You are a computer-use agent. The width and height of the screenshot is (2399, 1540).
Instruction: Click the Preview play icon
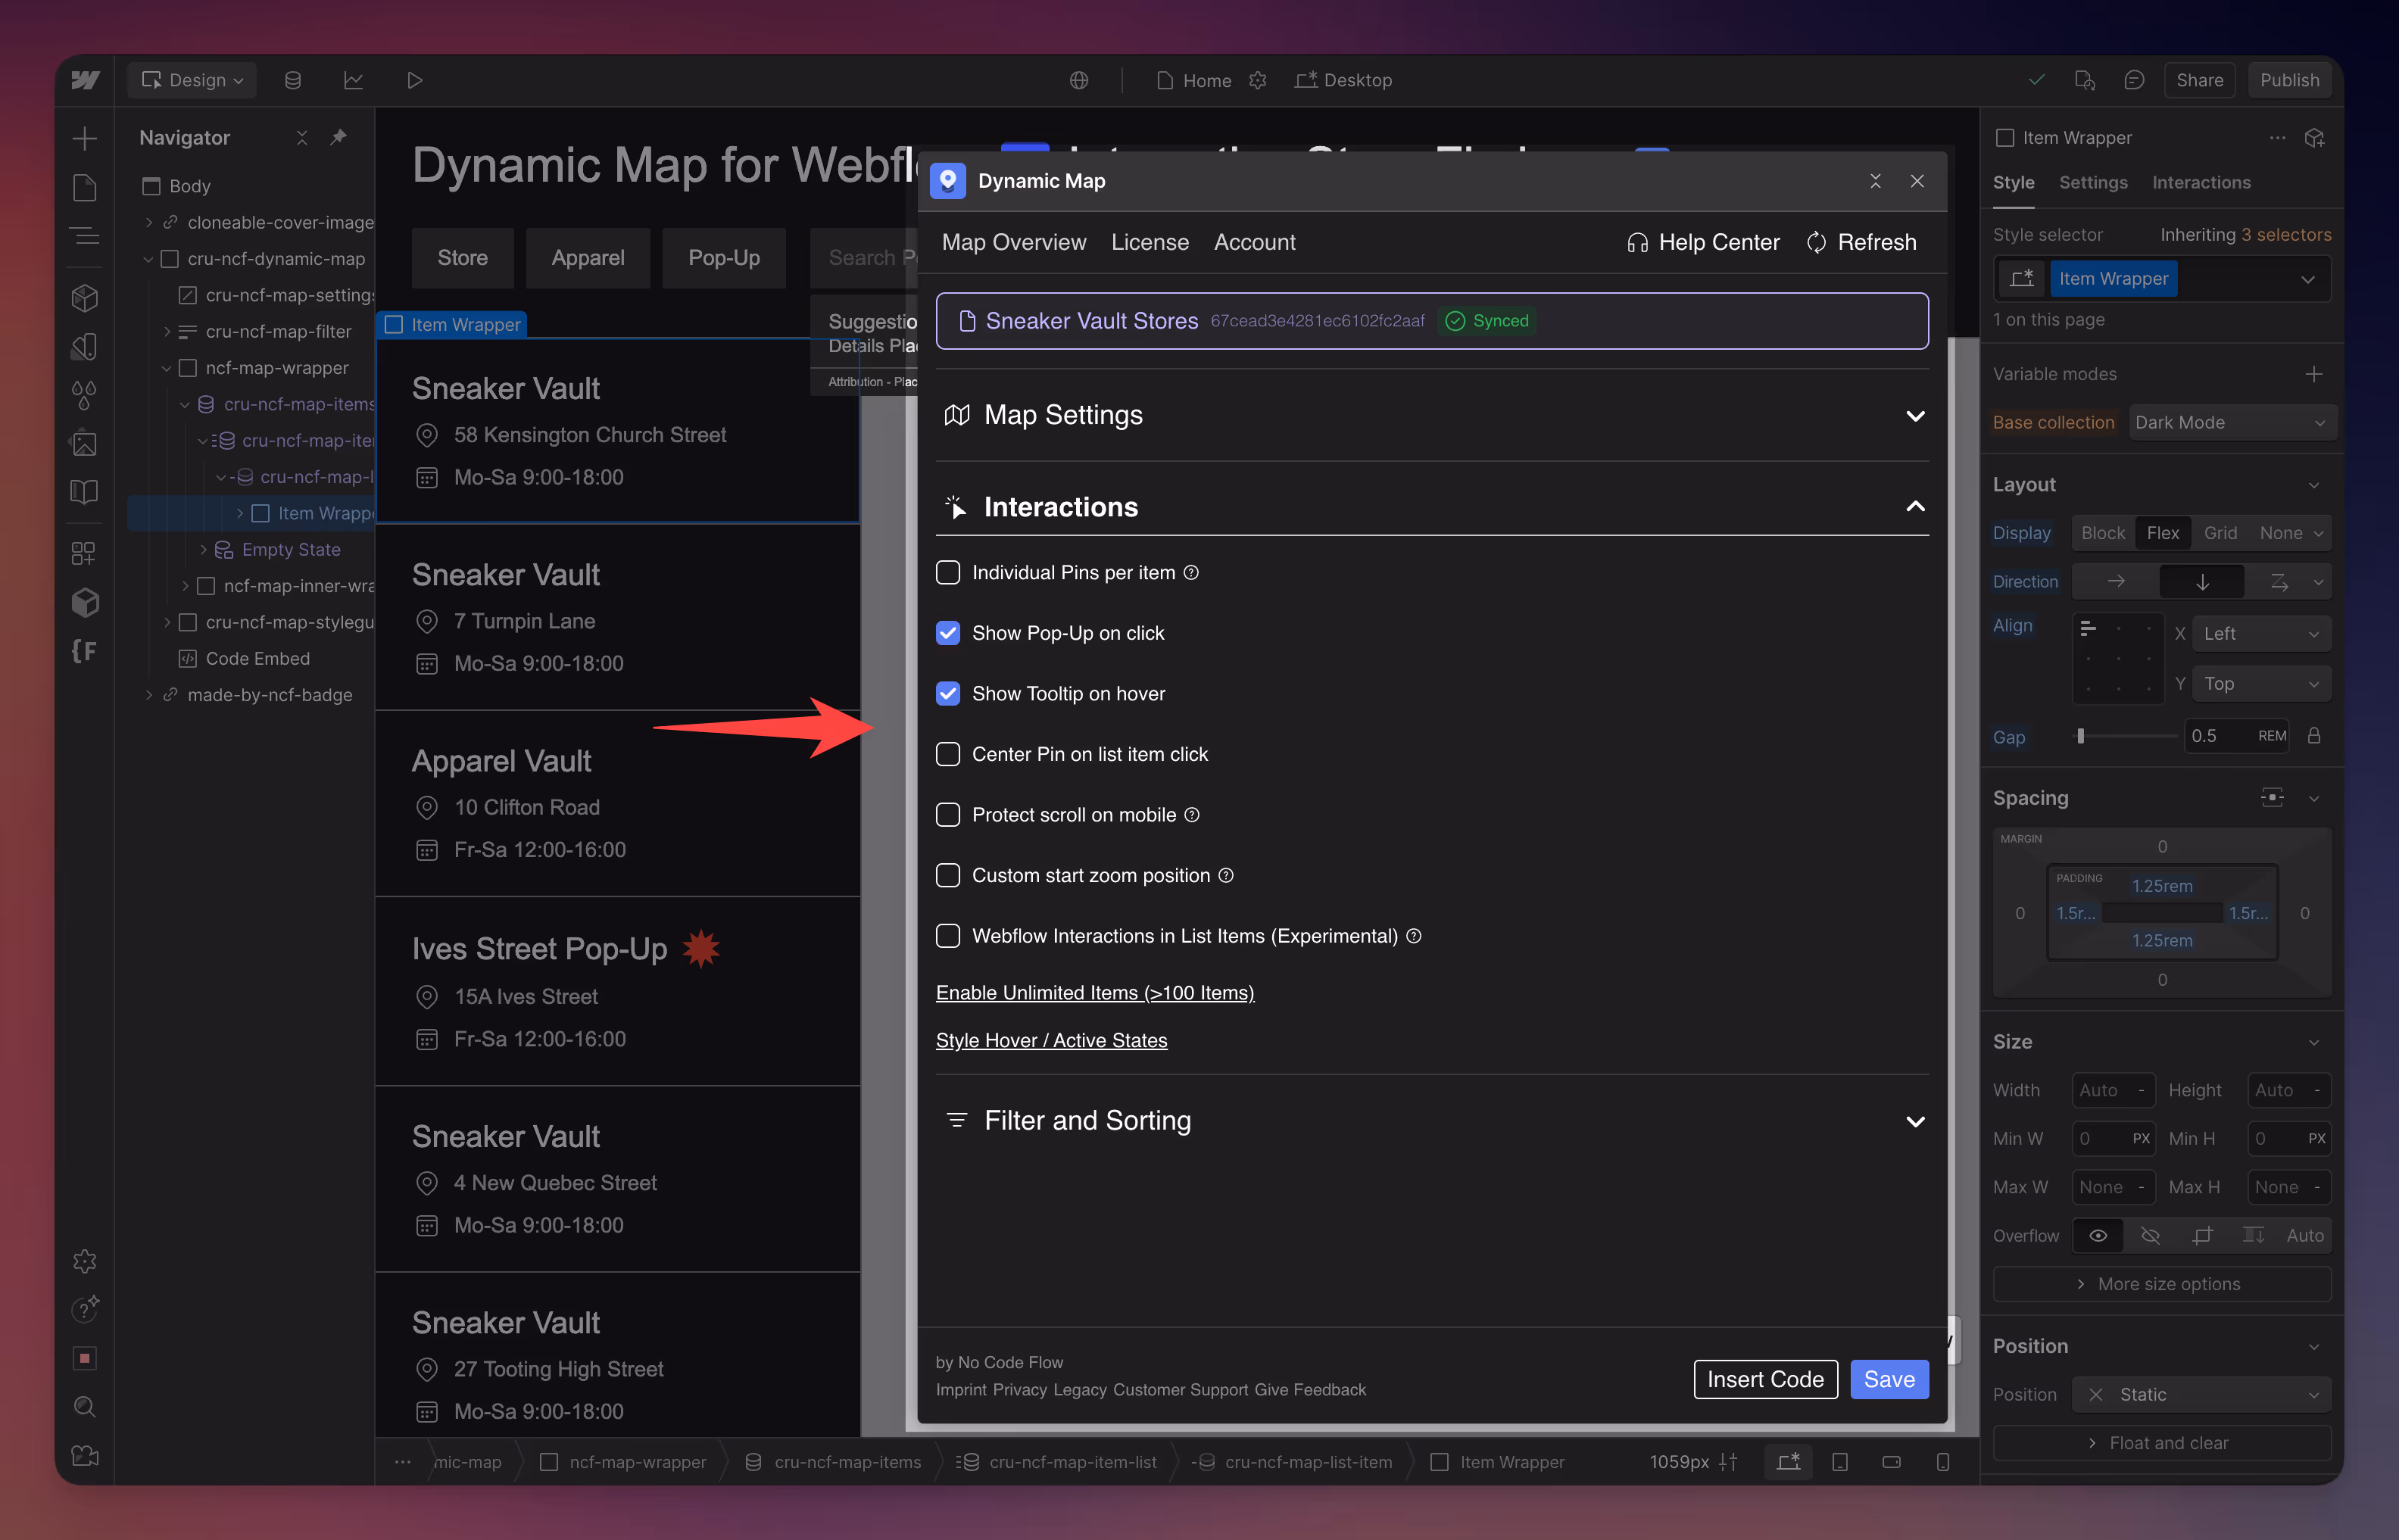pos(414,80)
